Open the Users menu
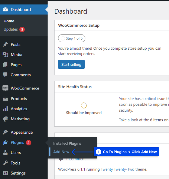The height and width of the screenshot is (179, 169). click(16, 153)
